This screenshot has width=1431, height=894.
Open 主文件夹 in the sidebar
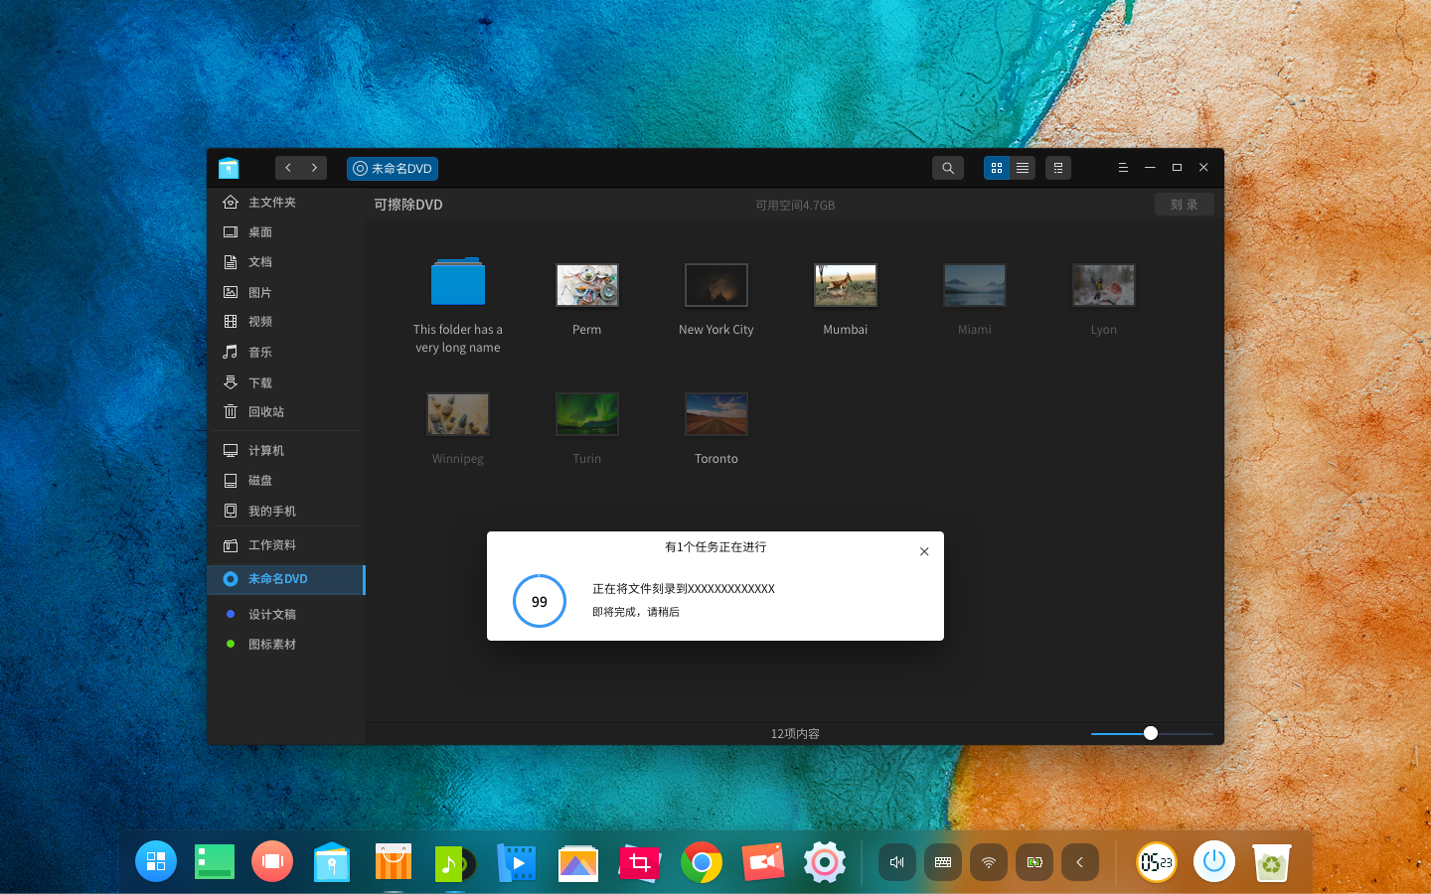tap(286, 202)
